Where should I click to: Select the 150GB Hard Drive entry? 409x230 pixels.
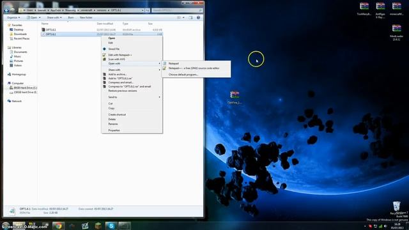coord(26,92)
